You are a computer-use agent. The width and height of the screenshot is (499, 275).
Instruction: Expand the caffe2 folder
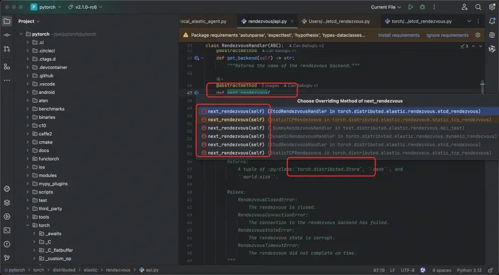tap(28, 134)
